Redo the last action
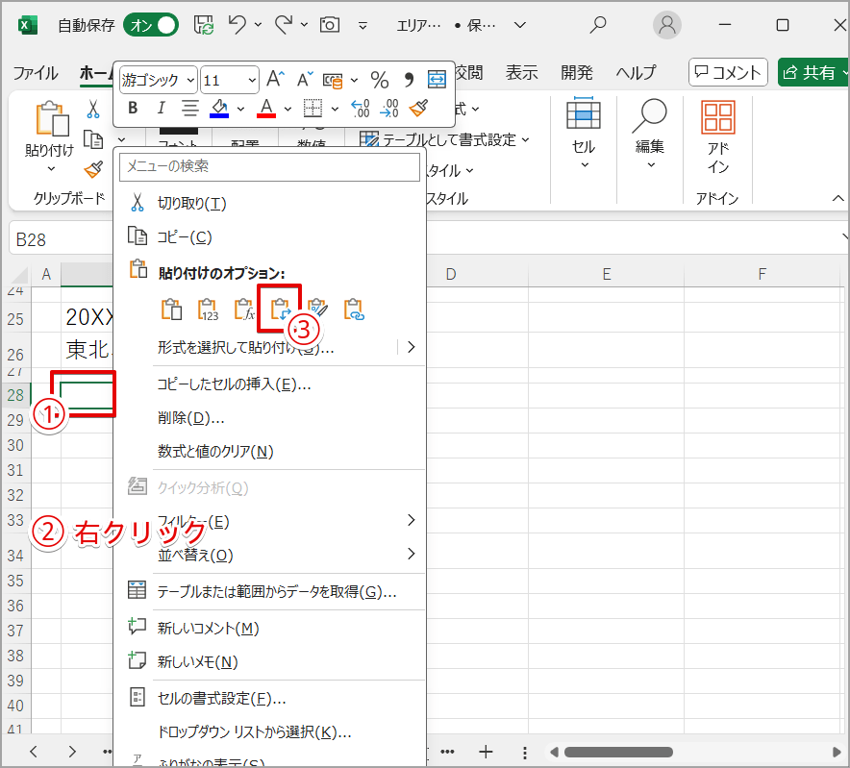Screen dimensions: 850x768 (284, 24)
